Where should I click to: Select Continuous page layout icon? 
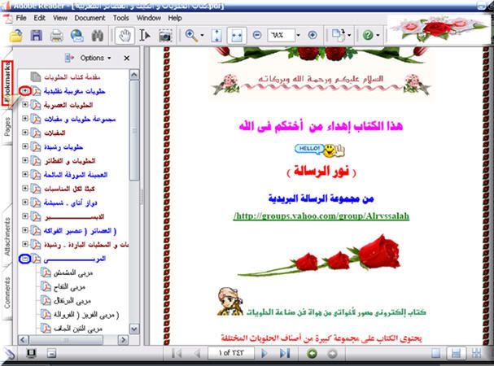point(456,354)
